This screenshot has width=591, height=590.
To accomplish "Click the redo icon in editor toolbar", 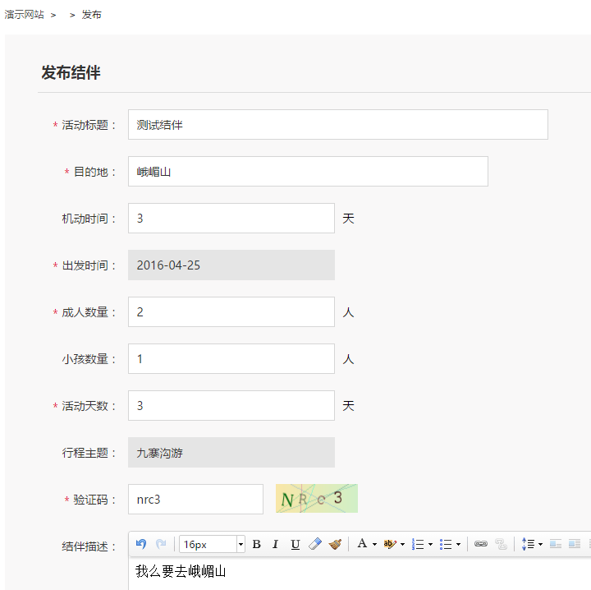I will coord(161,544).
